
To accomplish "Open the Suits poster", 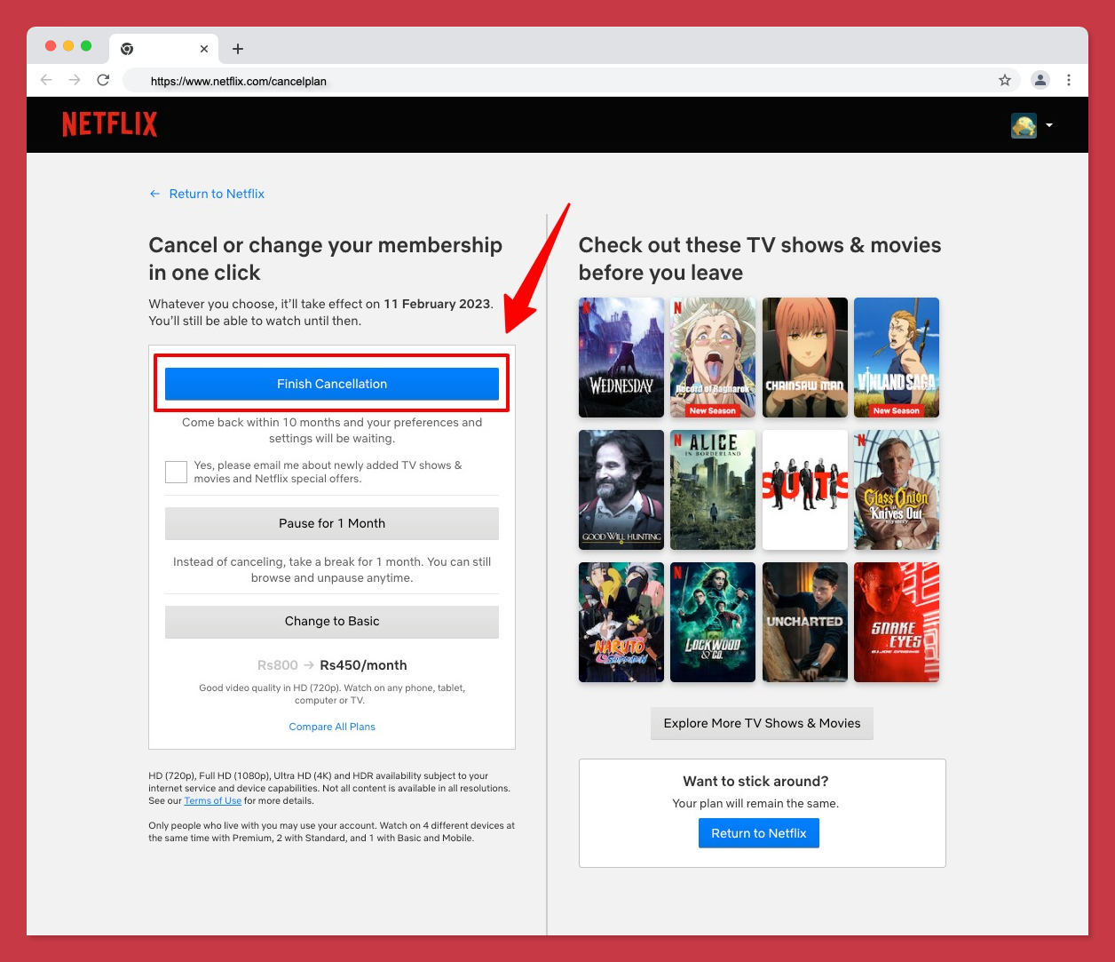I will pyautogui.click(x=805, y=489).
